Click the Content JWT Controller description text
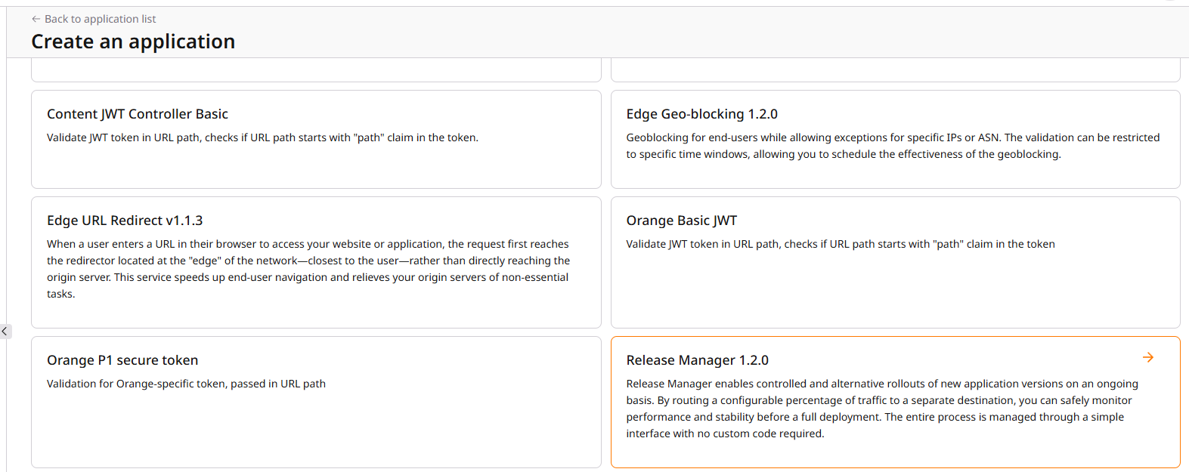The width and height of the screenshot is (1189, 472). (x=262, y=137)
